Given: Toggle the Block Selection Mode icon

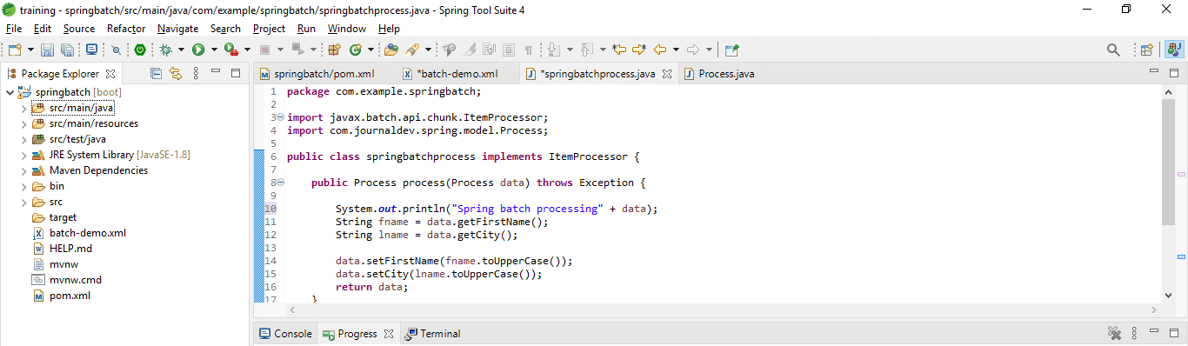Looking at the screenshot, I should click(509, 50).
